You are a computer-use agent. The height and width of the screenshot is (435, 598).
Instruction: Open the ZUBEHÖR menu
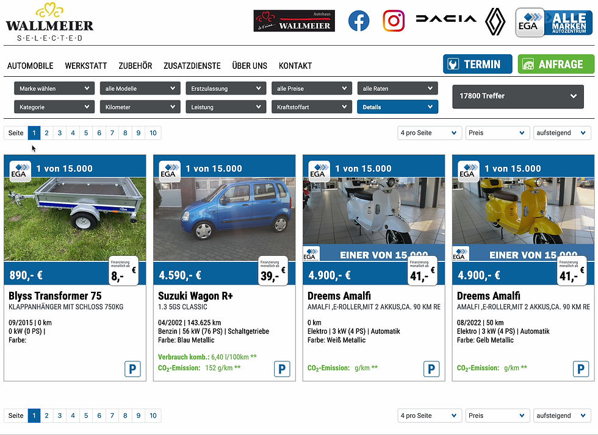135,66
